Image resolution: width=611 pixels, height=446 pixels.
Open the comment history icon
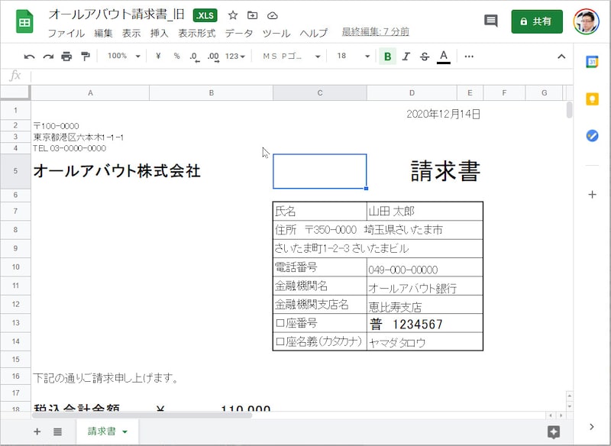coord(491,21)
